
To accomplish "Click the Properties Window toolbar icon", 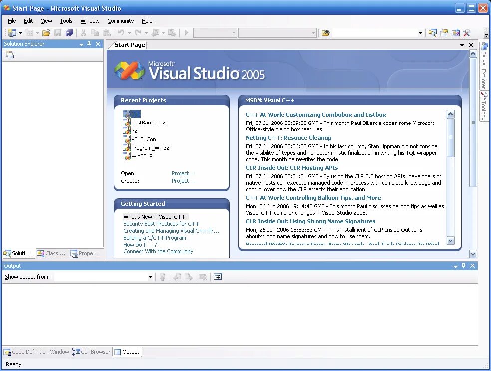I will (x=444, y=33).
